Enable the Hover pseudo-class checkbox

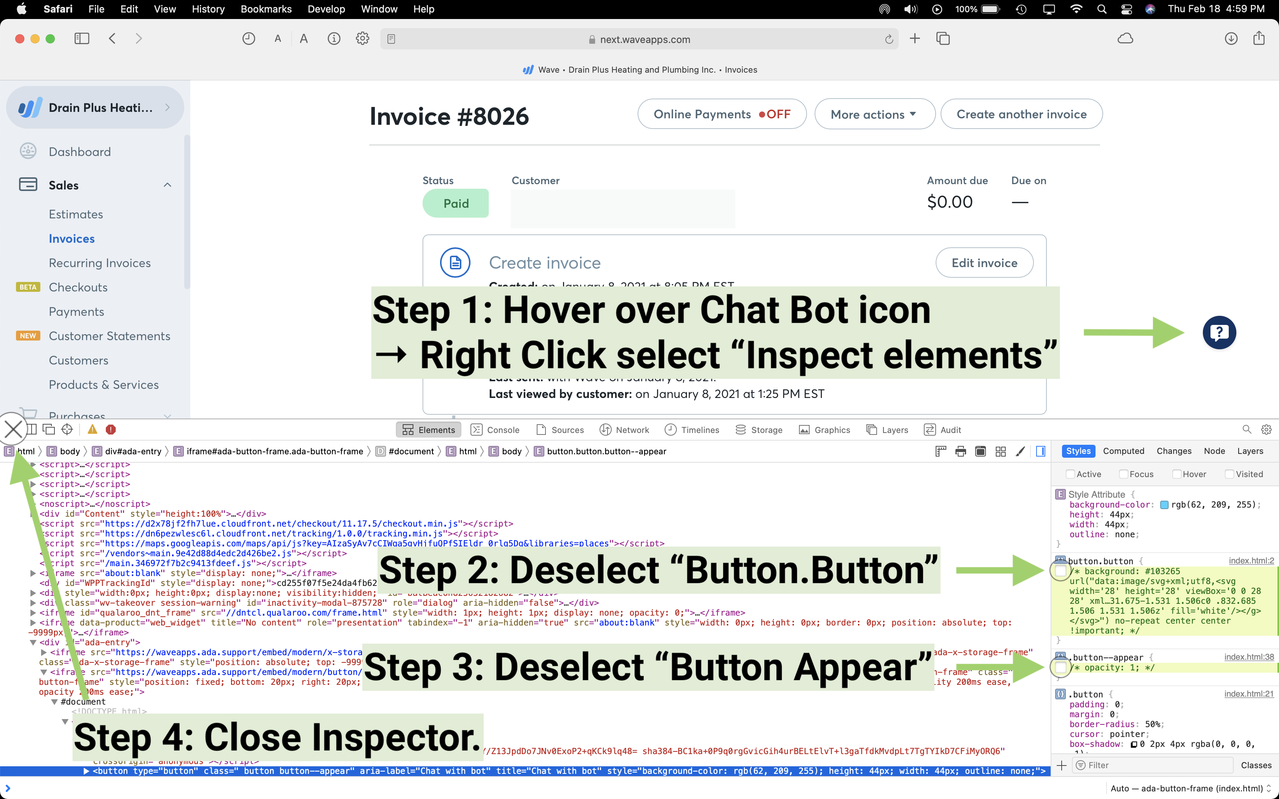(1177, 474)
